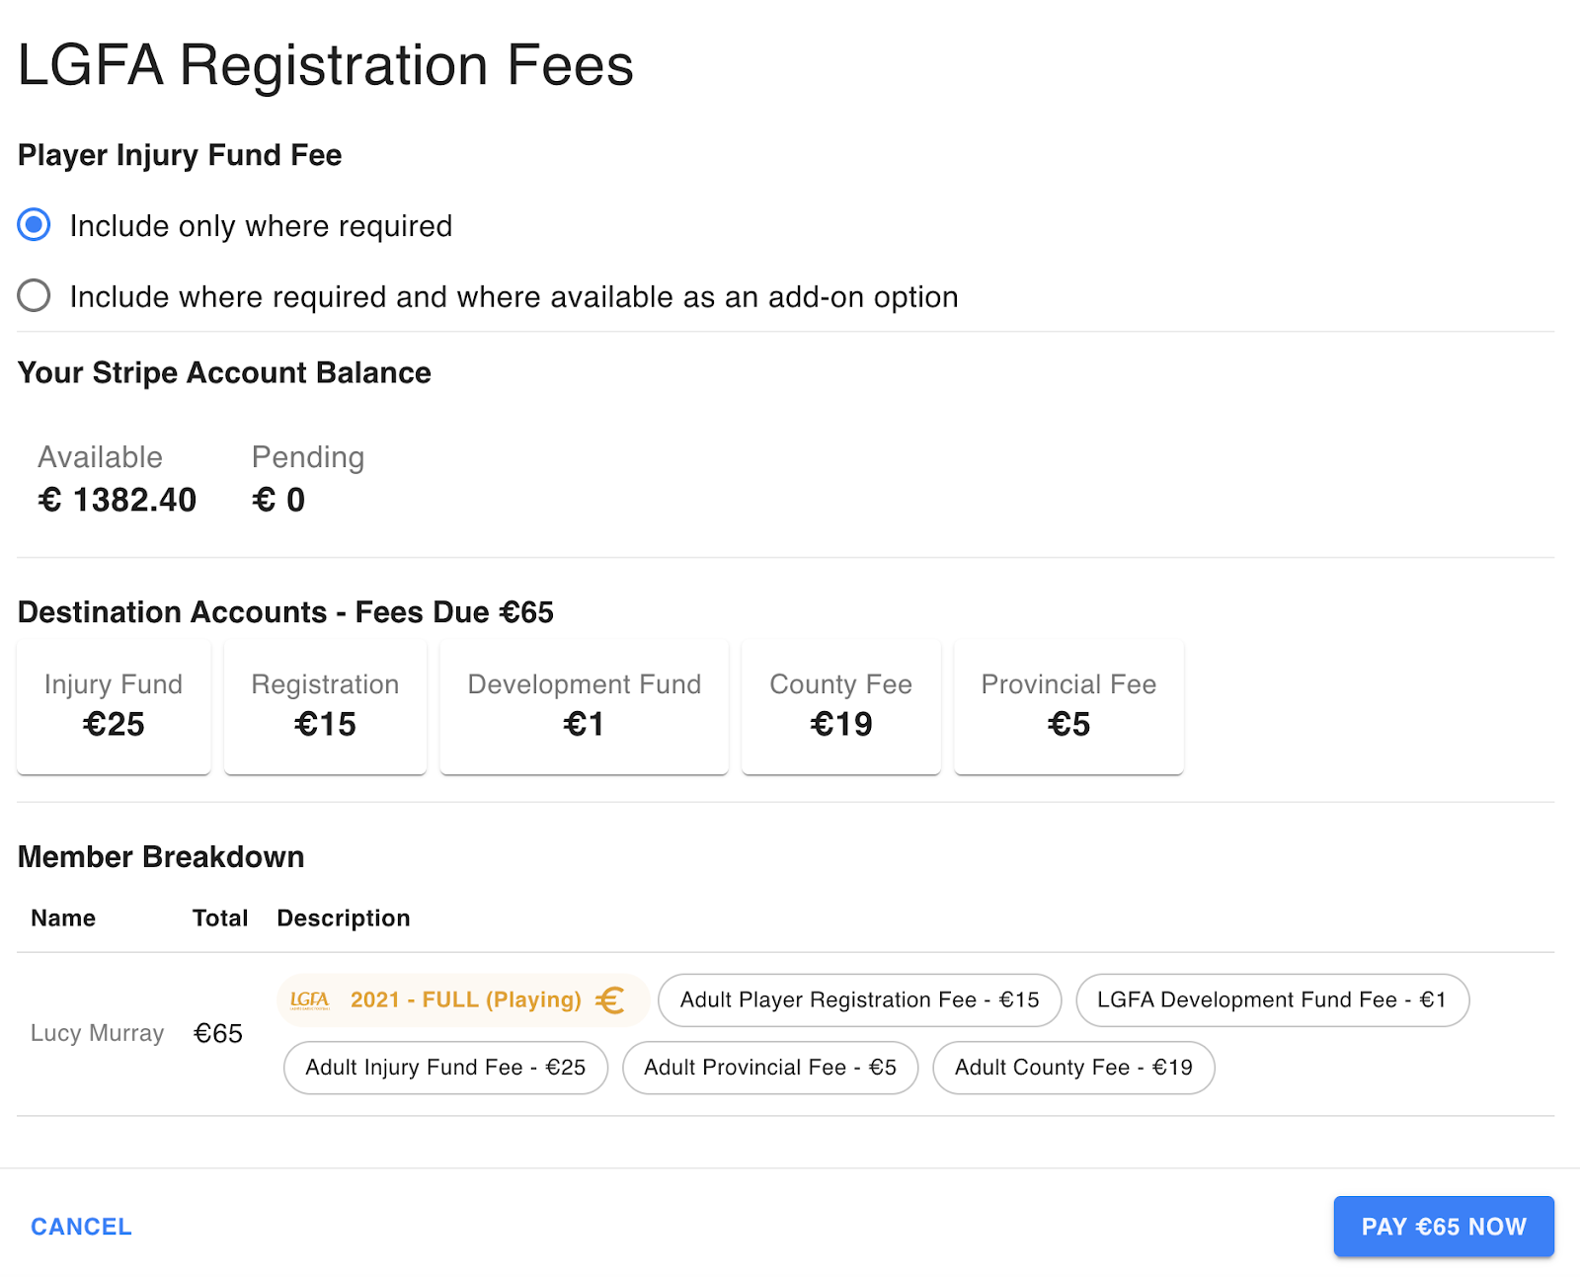Click the PAY €65 NOW button
1580x1277 pixels.
1443,1226
